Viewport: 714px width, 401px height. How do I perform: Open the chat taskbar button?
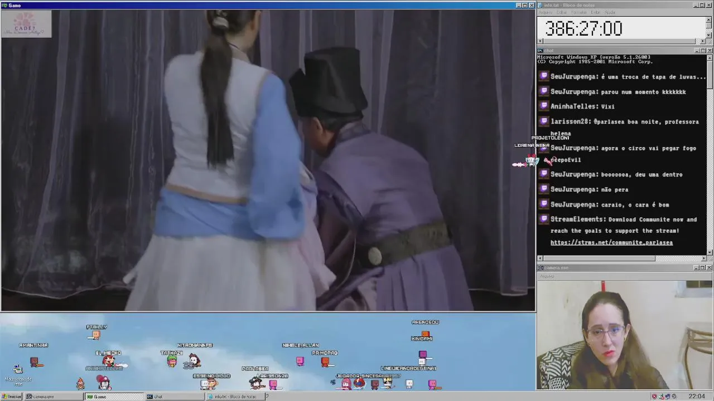tap(175, 397)
